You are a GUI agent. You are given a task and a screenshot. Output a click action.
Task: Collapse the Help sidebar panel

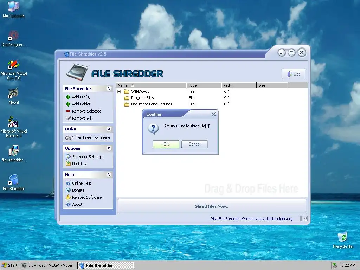pyautogui.click(x=109, y=174)
